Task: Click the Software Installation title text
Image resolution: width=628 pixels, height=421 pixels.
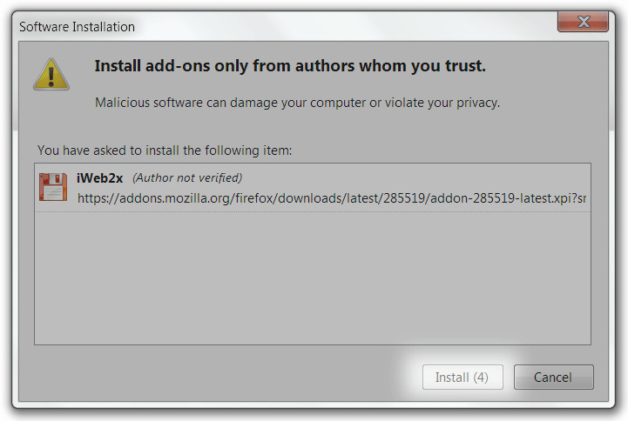Action: 77,27
